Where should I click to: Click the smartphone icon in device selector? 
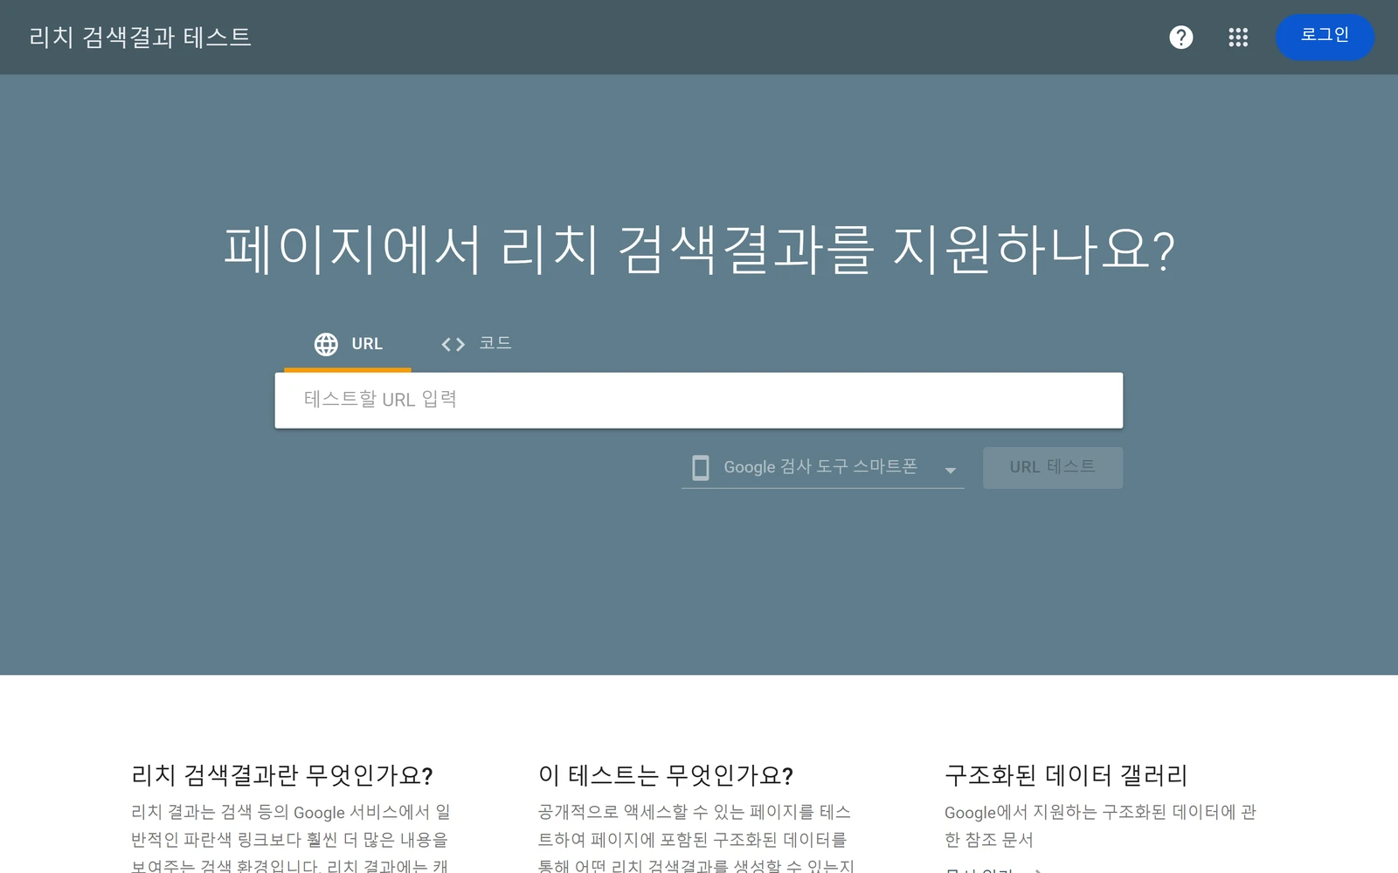point(701,468)
